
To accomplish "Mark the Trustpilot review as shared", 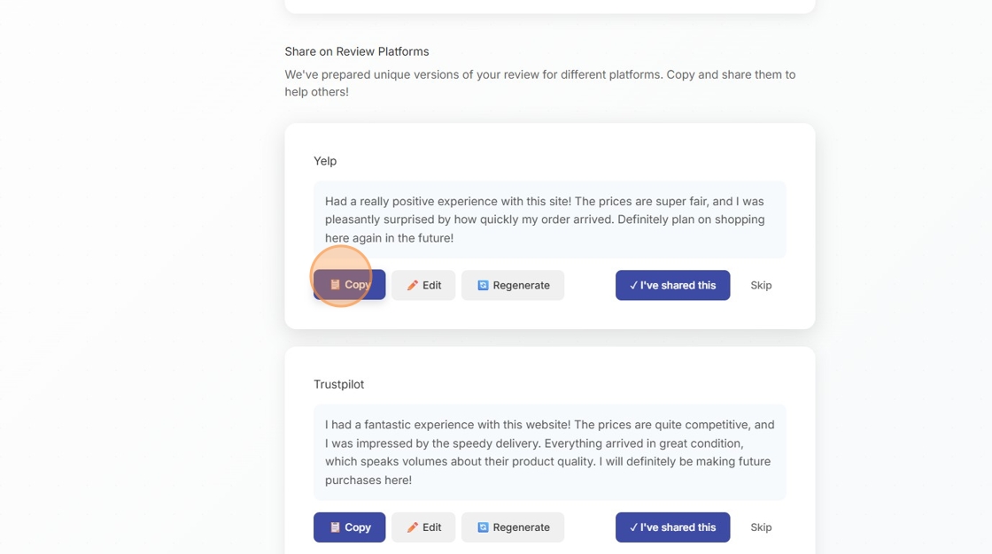I will pyautogui.click(x=672, y=527).
